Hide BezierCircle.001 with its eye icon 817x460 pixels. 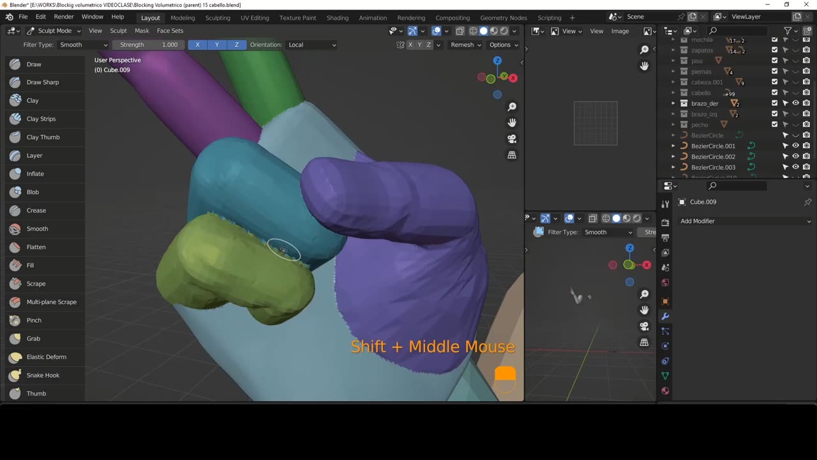pyautogui.click(x=796, y=146)
